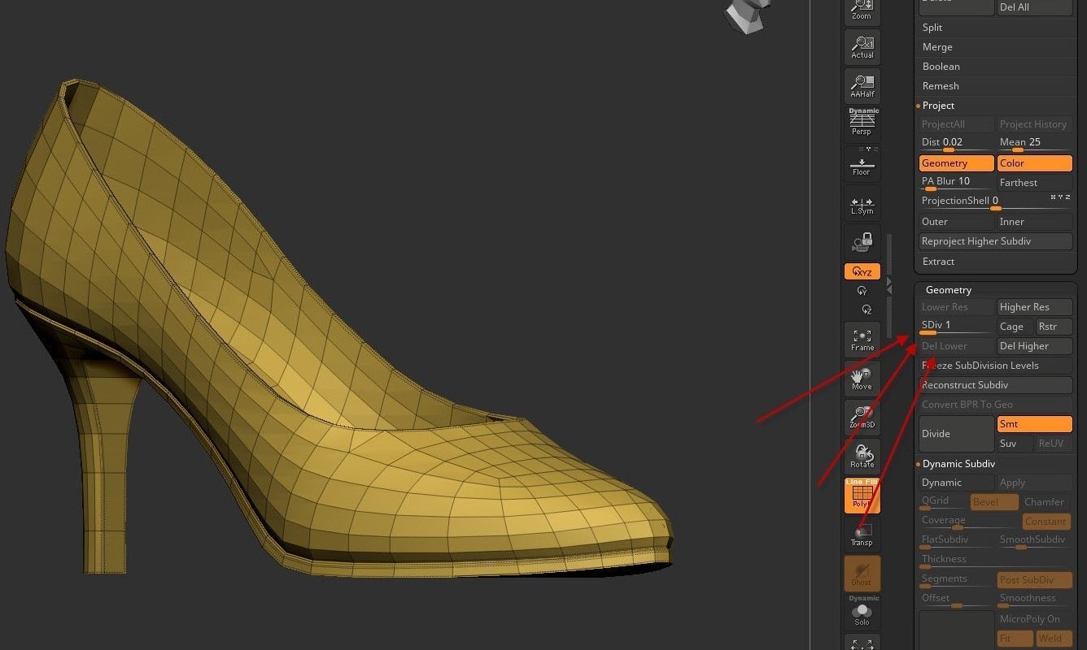This screenshot has width=1087, height=650.
Task: Click Convert BPR To Geo
Action: click(996, 405)
